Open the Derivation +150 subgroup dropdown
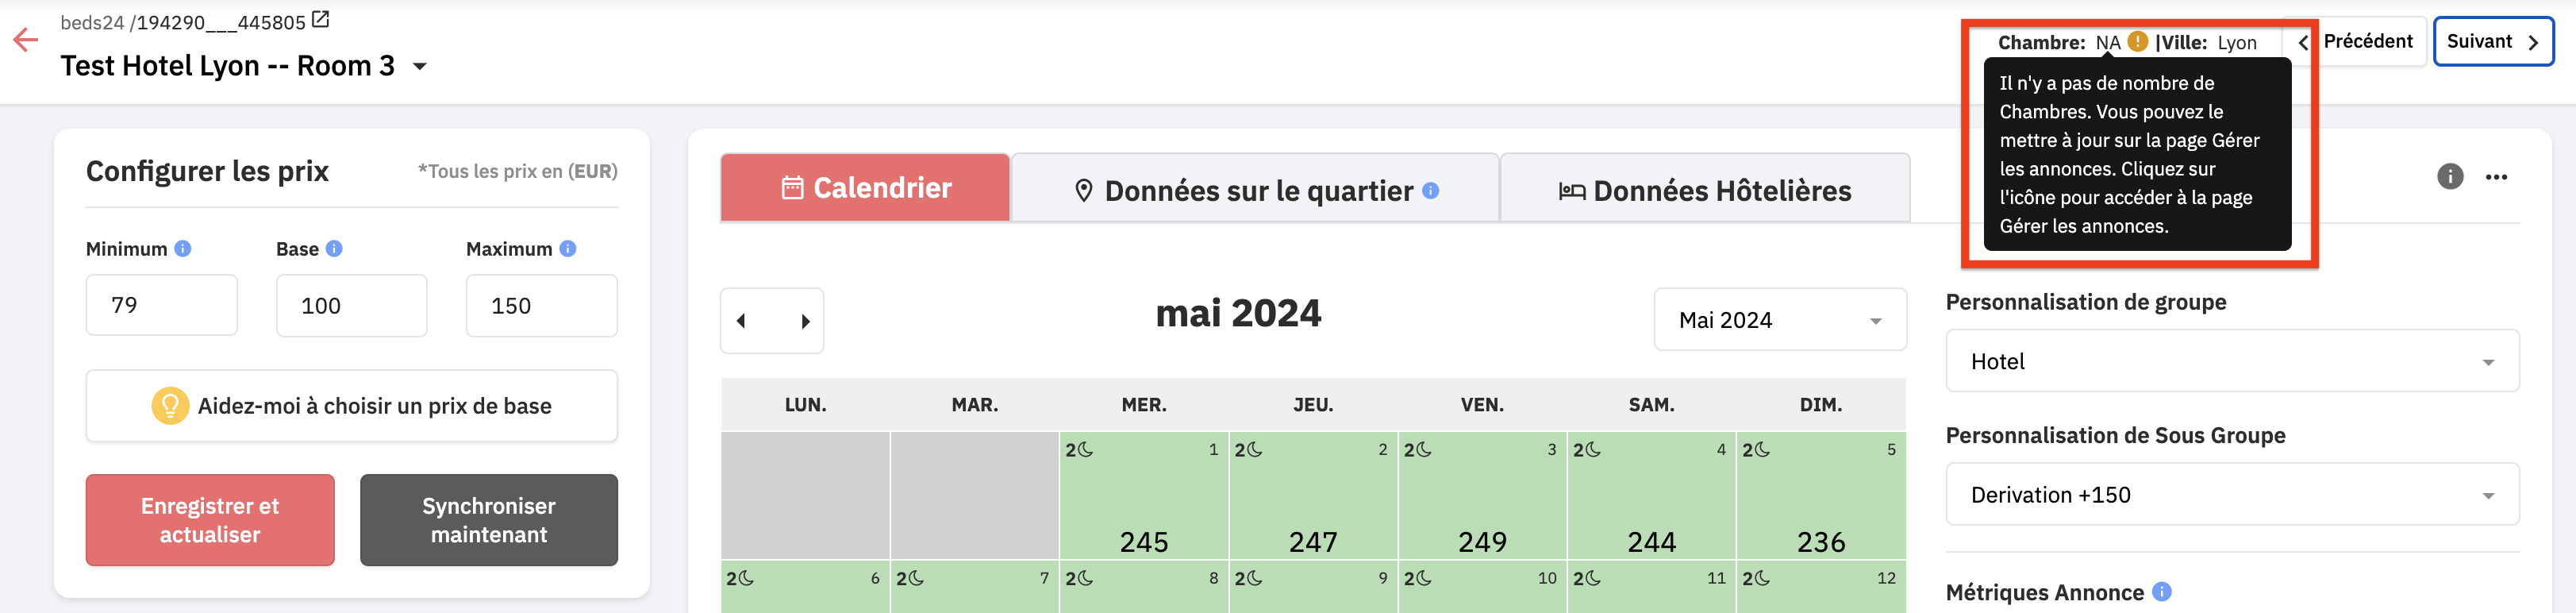The image size is (2576, 613). point(2232,495)
